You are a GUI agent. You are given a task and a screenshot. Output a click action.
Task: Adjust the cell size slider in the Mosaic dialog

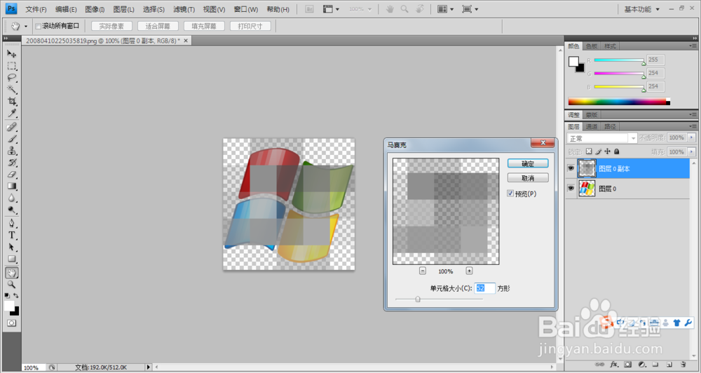pyautogui.click(x=418, y=299)
